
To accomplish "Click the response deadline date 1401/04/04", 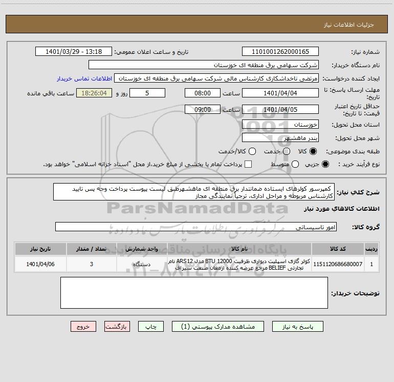I will pyautogui.click(x=280, y=93).
